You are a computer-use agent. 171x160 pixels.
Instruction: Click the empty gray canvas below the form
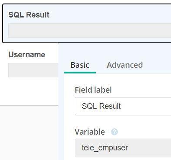[x=29, y=132]
